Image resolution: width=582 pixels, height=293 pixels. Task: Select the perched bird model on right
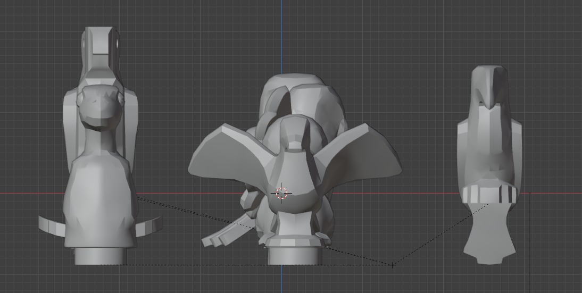[x=489, y=164]
